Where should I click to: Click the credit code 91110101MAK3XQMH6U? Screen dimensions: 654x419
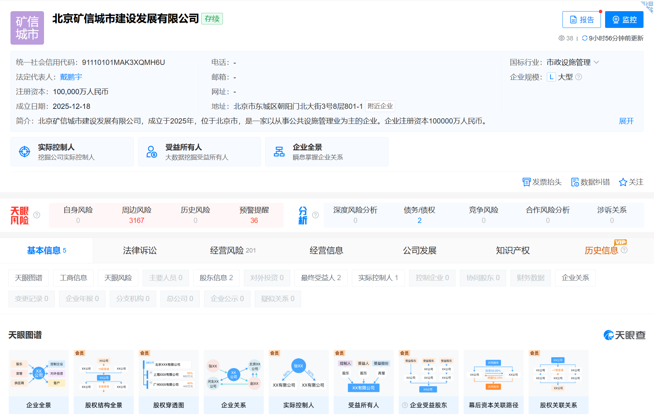[123, 62]
